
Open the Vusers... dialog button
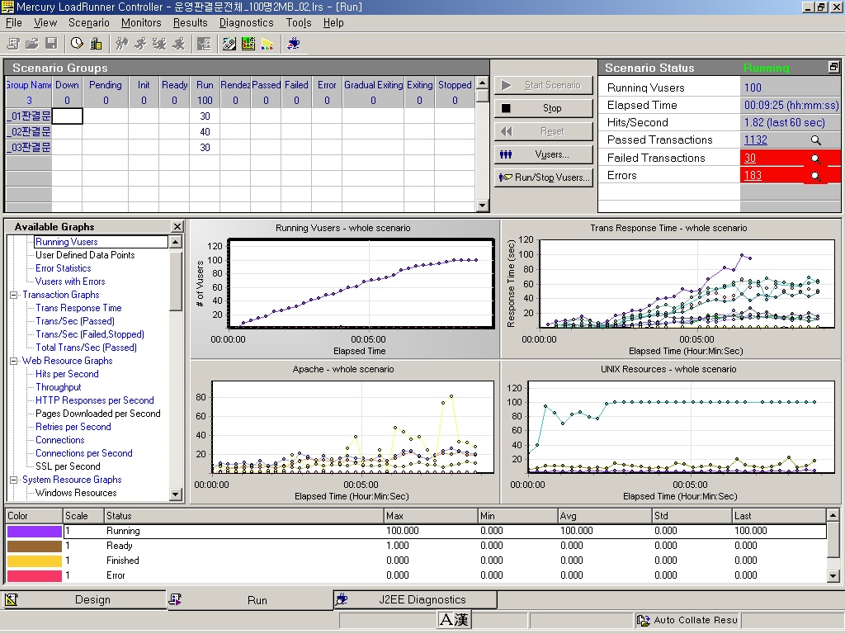point(543,154)
